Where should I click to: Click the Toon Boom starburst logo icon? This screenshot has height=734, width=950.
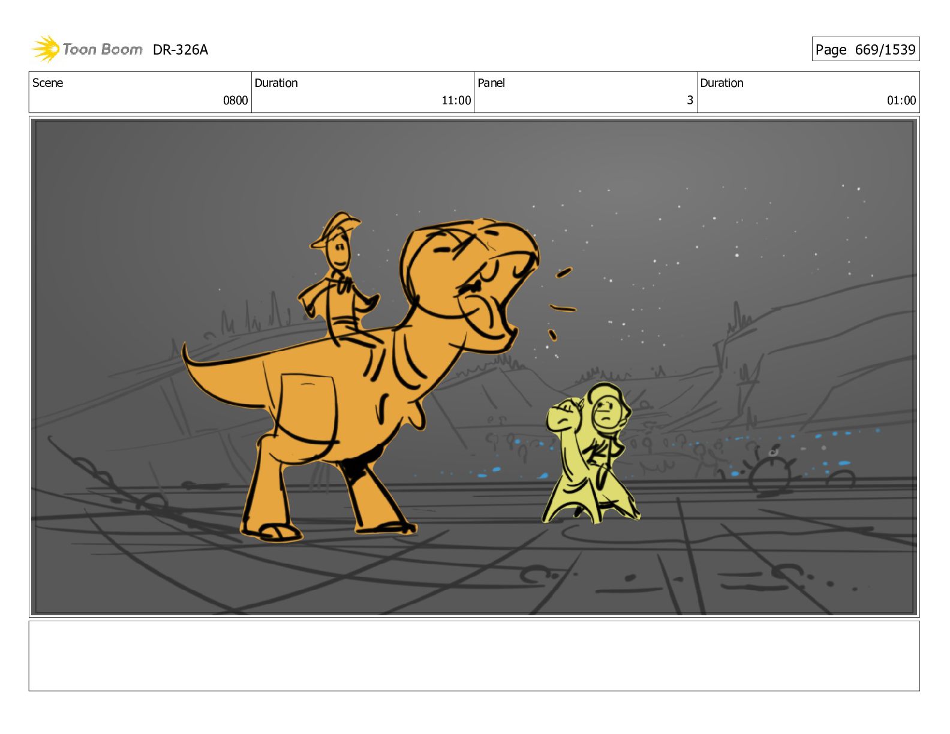[x=46, y=49]
